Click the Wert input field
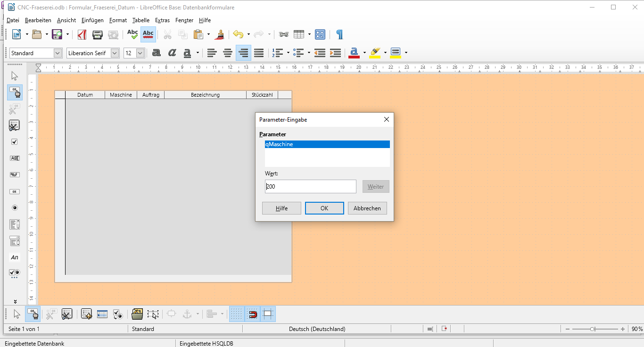The width and height of the screenshot is (644, 347). click(x=310, y=186)
